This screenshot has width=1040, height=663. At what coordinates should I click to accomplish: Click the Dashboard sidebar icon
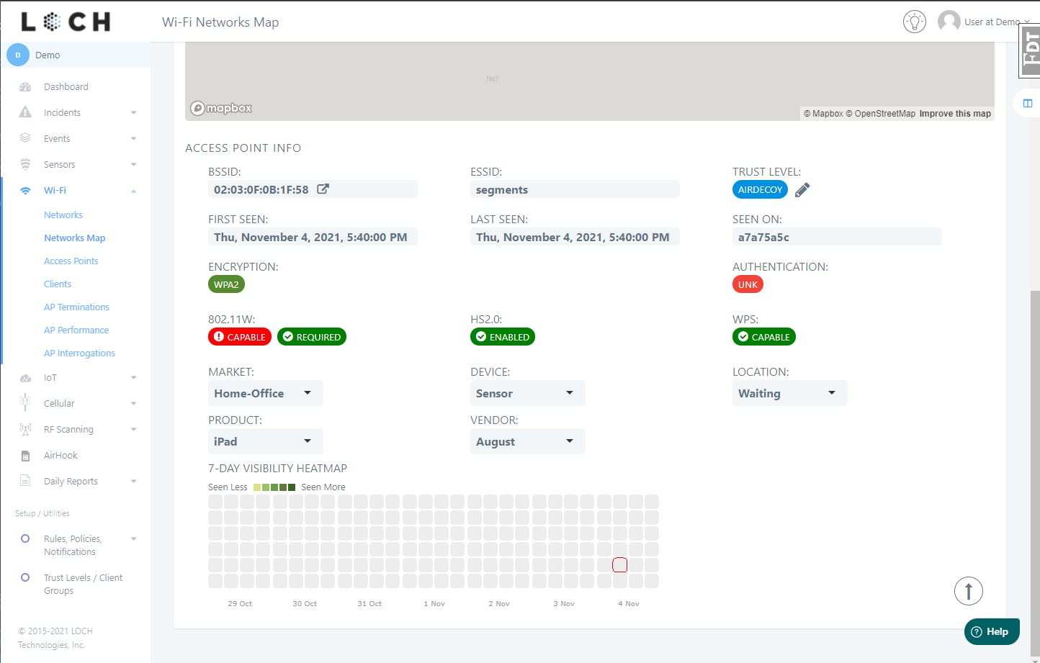pyautogui.click(x=25, y=87)
